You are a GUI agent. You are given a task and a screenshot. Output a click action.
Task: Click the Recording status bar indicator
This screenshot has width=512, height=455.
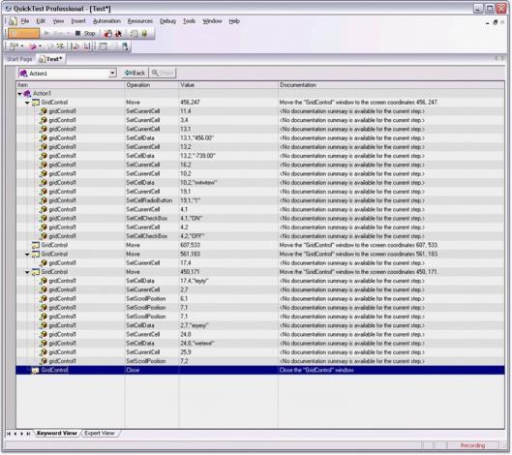[x=472, y=445]
